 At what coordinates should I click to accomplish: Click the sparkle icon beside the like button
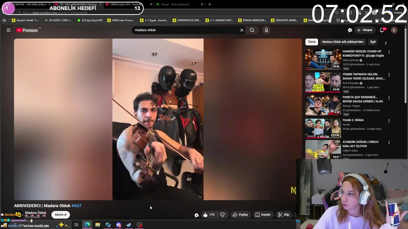pyautogui.click(x=197, y=215)
